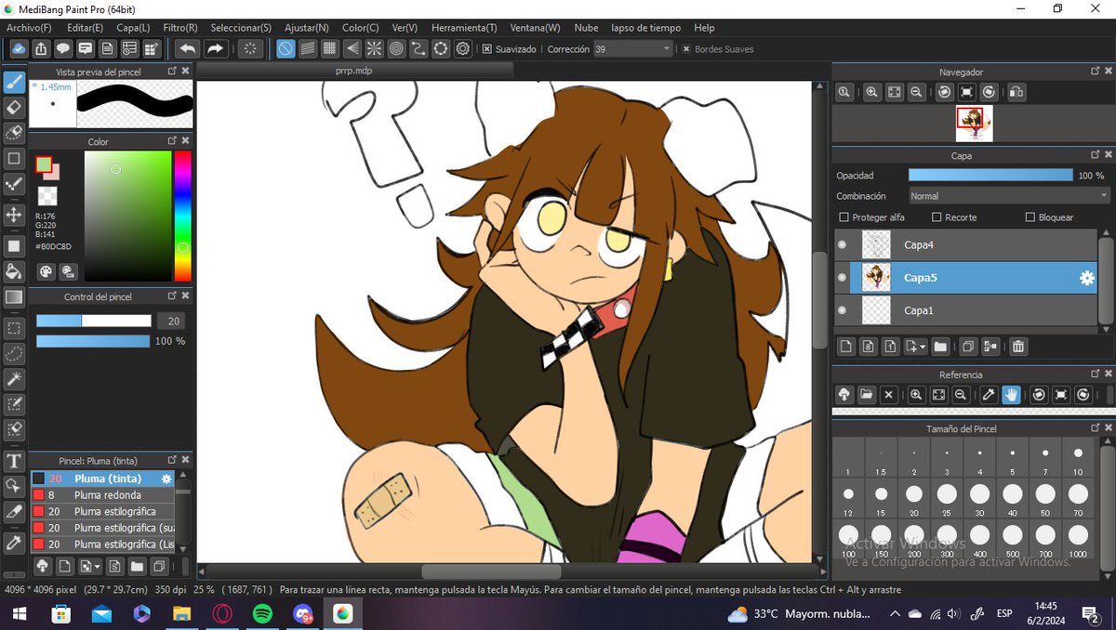Enable the parallel lines snap guide
The image size is (1116, 630).
[308, 48]
